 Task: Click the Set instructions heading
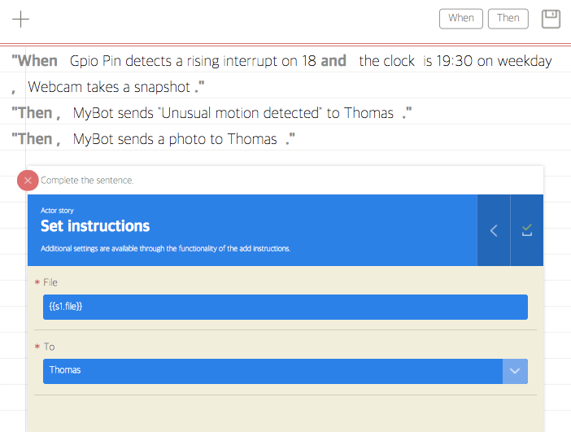95,226
